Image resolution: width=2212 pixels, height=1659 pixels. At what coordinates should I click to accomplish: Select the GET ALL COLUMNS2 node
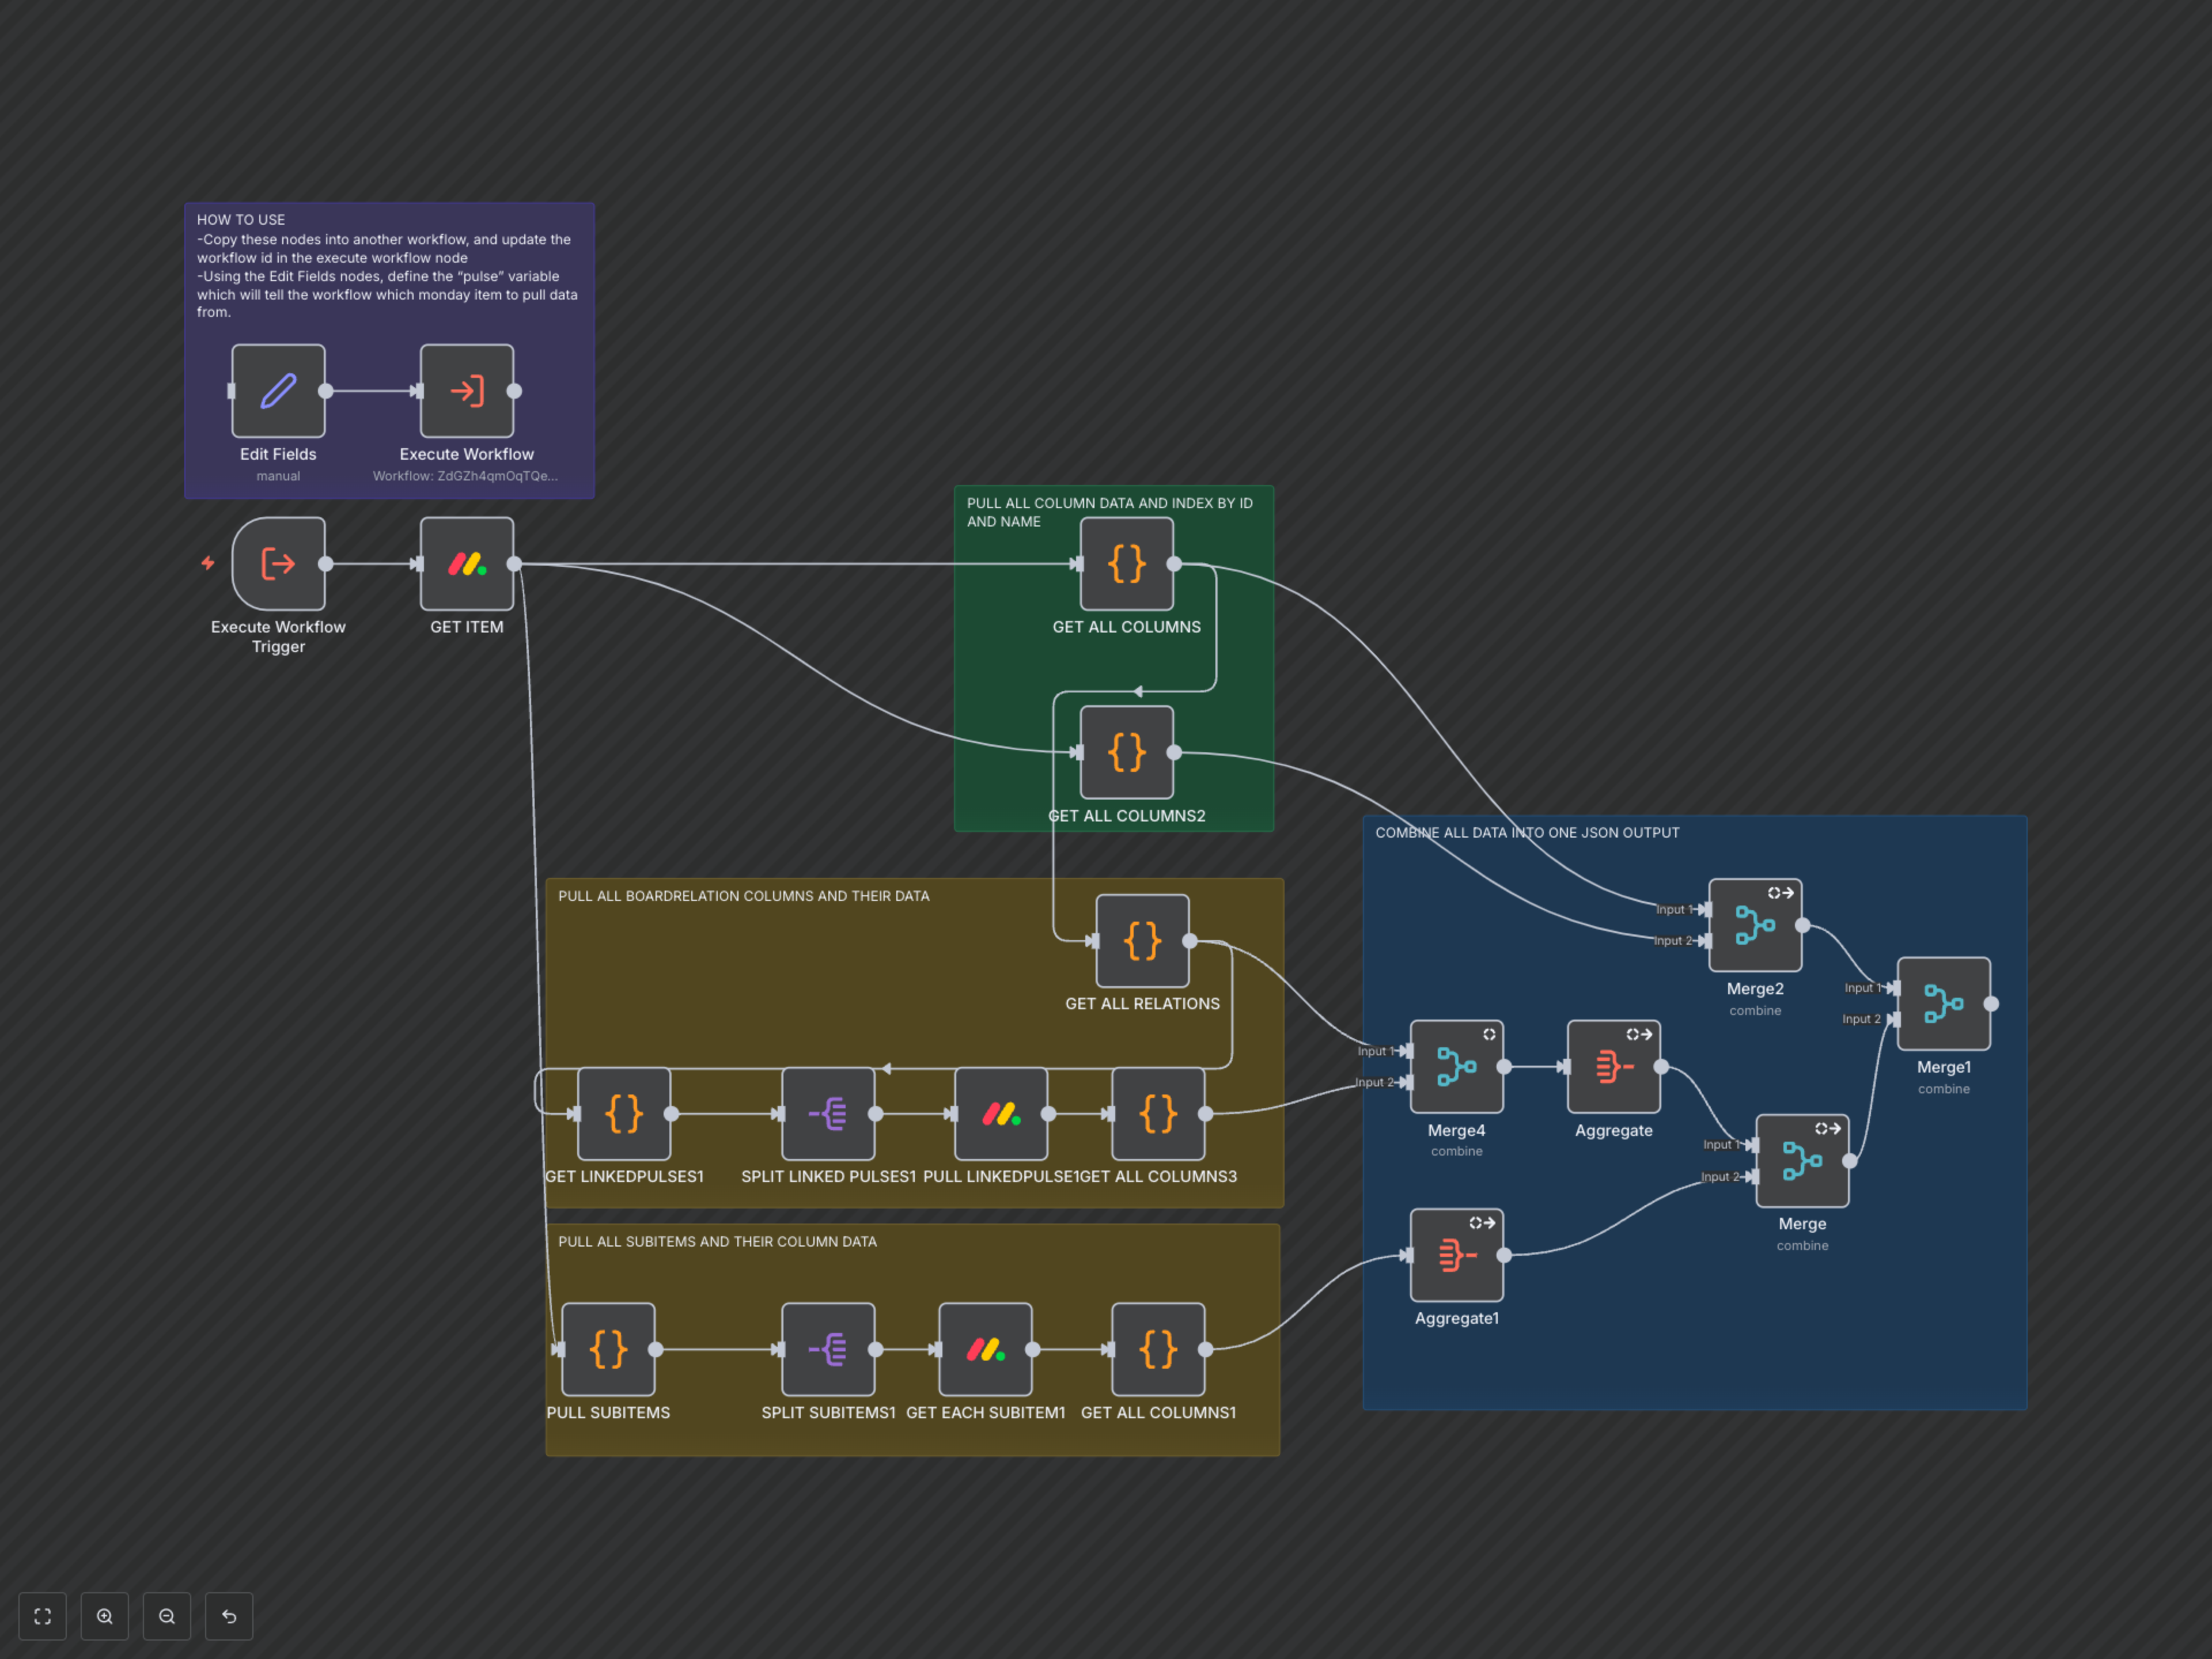click(x=1126, y=752)
